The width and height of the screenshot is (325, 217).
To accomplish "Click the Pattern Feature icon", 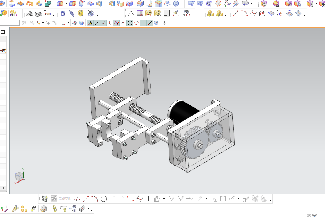I will (x=20, y=3).
